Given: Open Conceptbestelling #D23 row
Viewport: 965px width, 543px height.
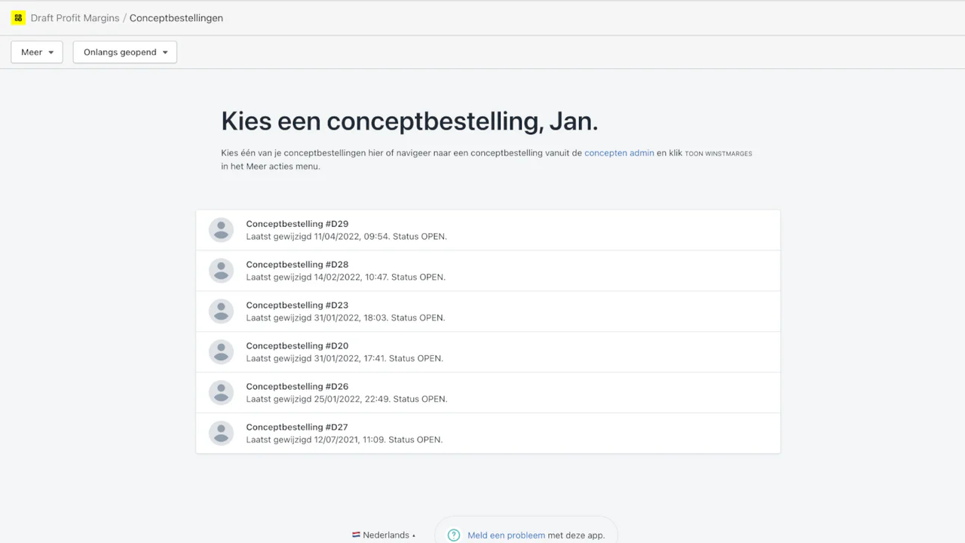Looking at the screenshot, I should pos(488,311).
